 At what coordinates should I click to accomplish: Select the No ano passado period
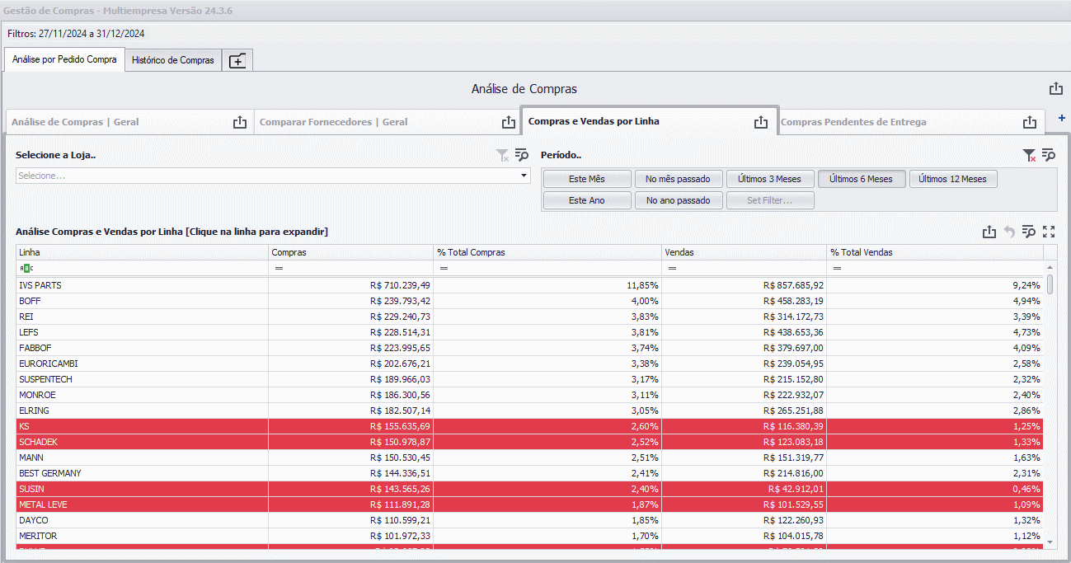click(x=679, y=200)
